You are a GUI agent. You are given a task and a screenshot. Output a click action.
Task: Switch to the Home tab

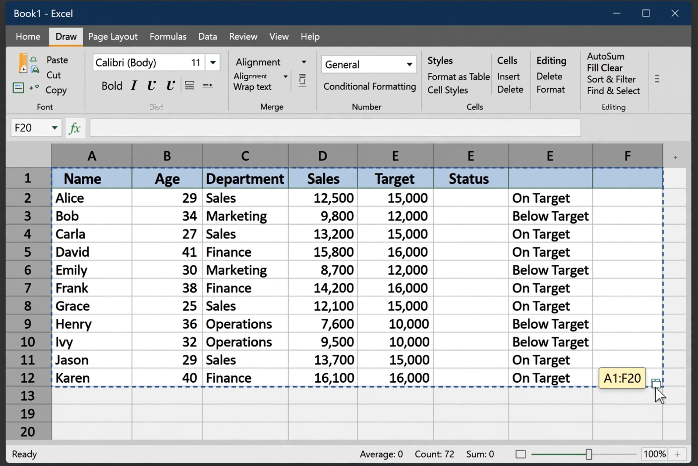click(28, 37)
